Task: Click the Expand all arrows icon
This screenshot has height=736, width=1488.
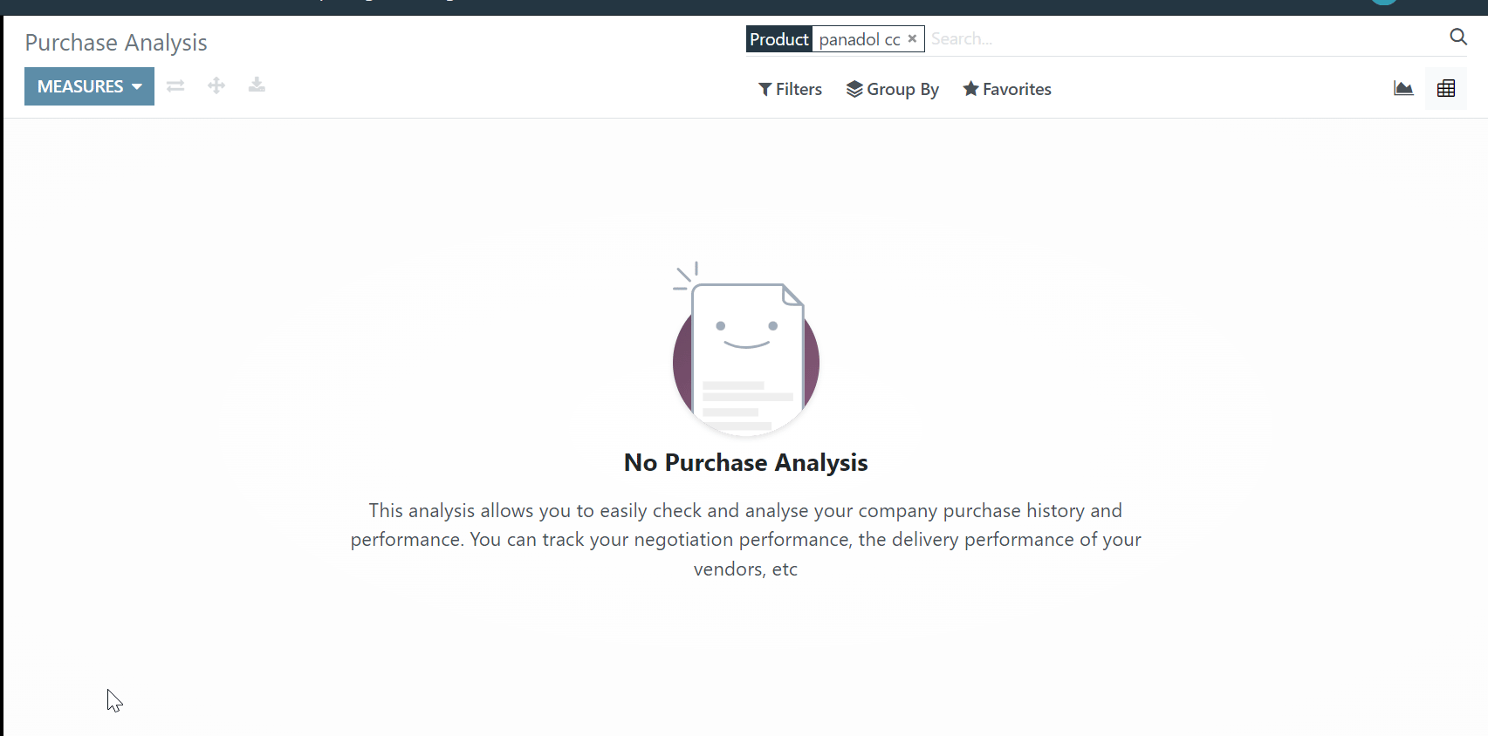Action: (216, 85)
